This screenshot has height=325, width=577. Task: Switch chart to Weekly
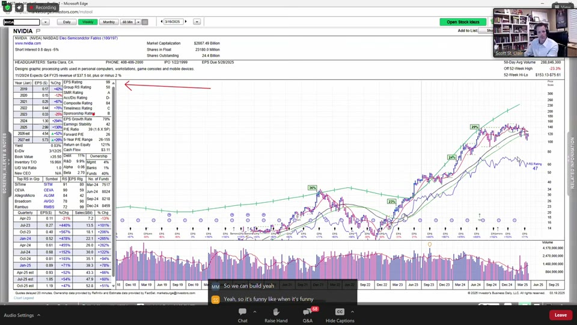(88, 22)
